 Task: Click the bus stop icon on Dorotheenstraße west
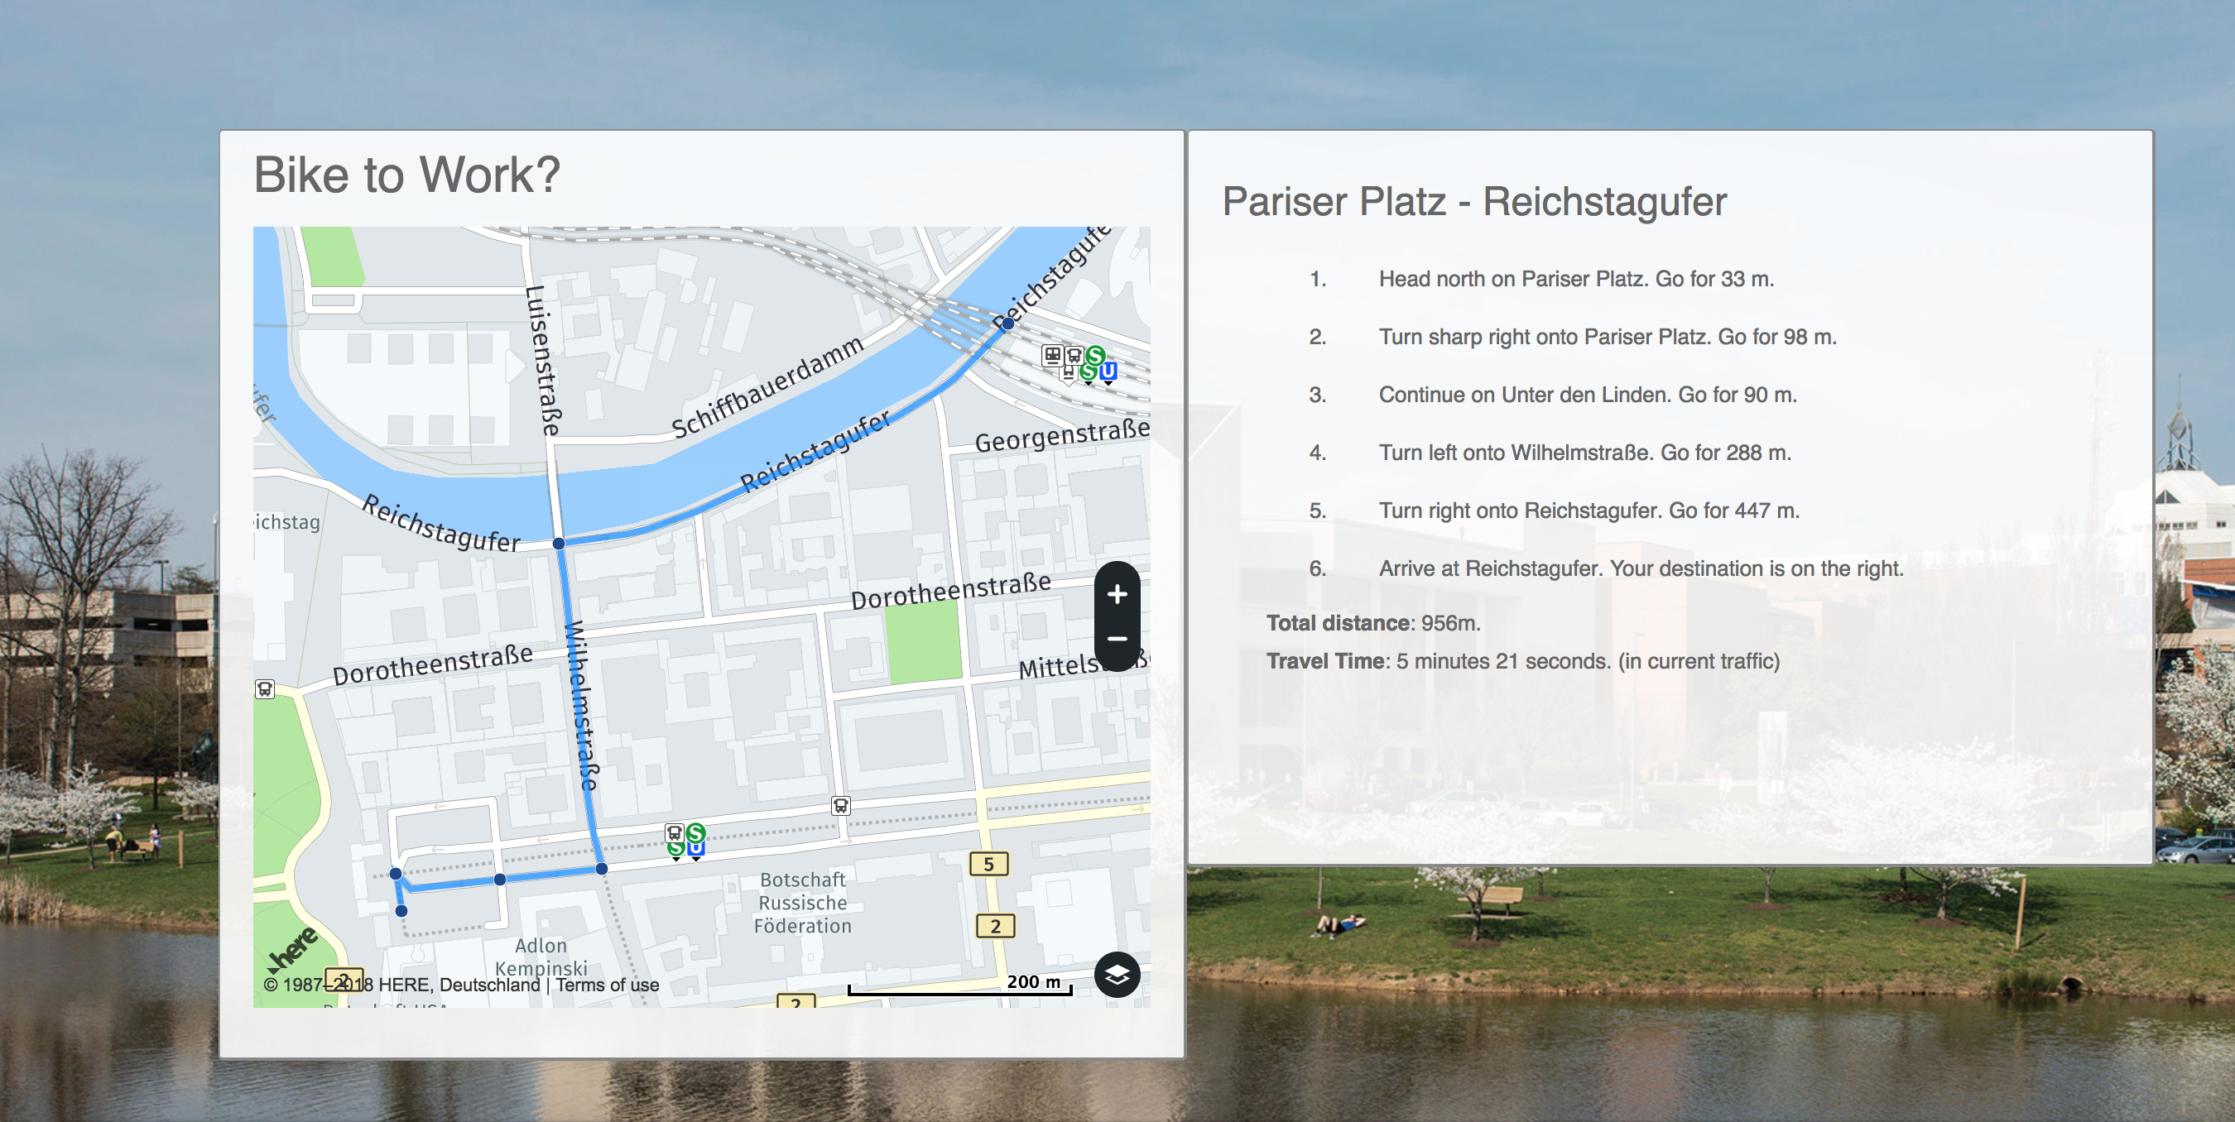(x=265, y=689)
